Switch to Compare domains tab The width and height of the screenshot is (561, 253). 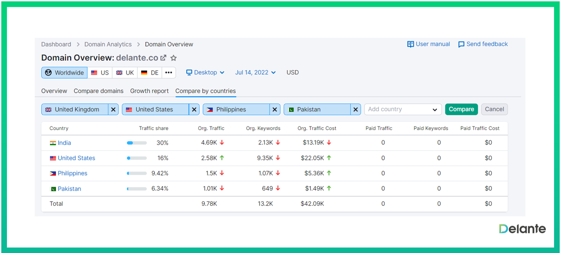99,91
